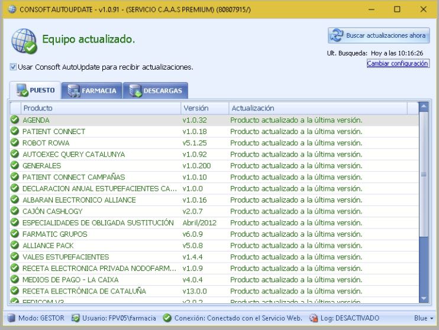The width and height of the screenshot is (439, 330).
Task: Click the scrollbar up arrow
Action: 424,106
